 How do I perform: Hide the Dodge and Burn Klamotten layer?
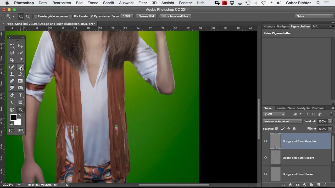[x=266, y=141]
